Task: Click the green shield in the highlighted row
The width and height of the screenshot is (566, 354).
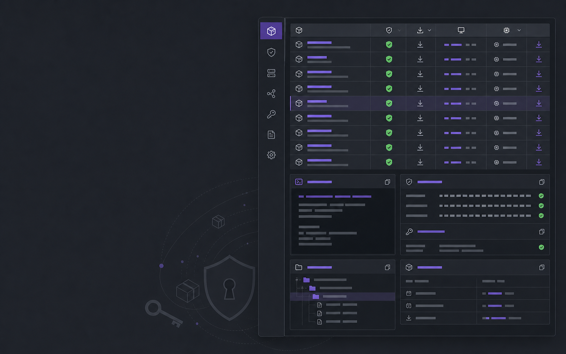Action: pos(389,103)
